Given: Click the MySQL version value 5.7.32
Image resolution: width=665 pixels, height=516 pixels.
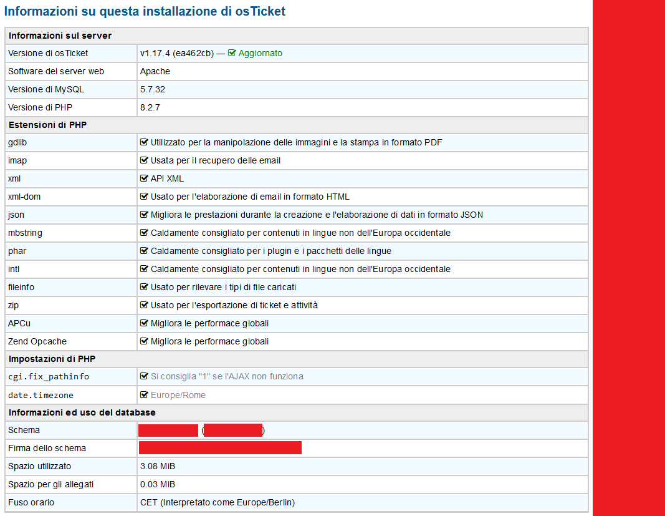Looking at the screenshot, I should [153, 90].
